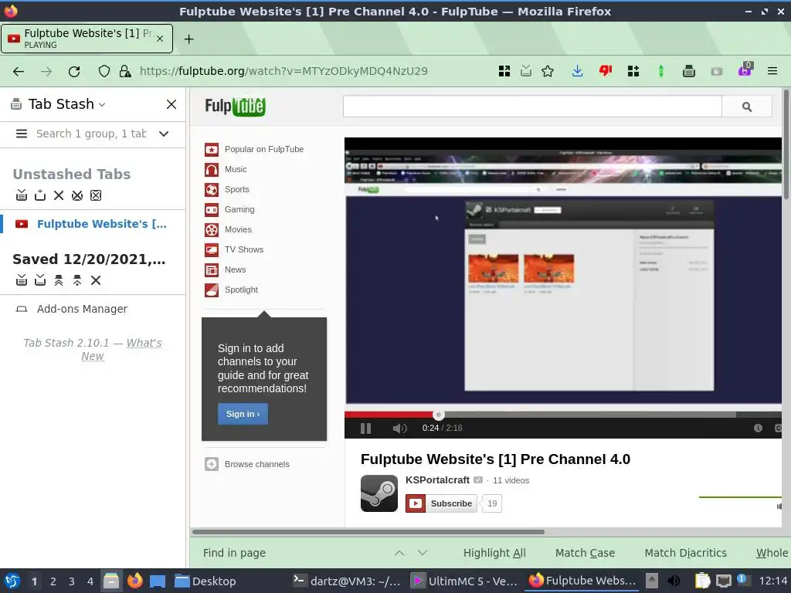Click the red thumbs-down extension icon
Image resolution: width=791 pixels, height=593 pixels.
pyautogui.click(x=606, y=71)
